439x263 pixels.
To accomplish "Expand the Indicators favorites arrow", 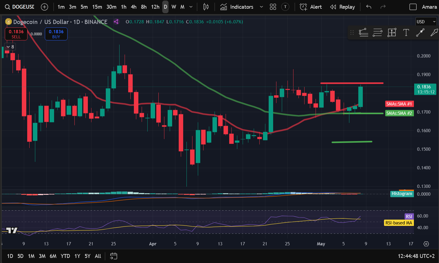I will (261, 7).
